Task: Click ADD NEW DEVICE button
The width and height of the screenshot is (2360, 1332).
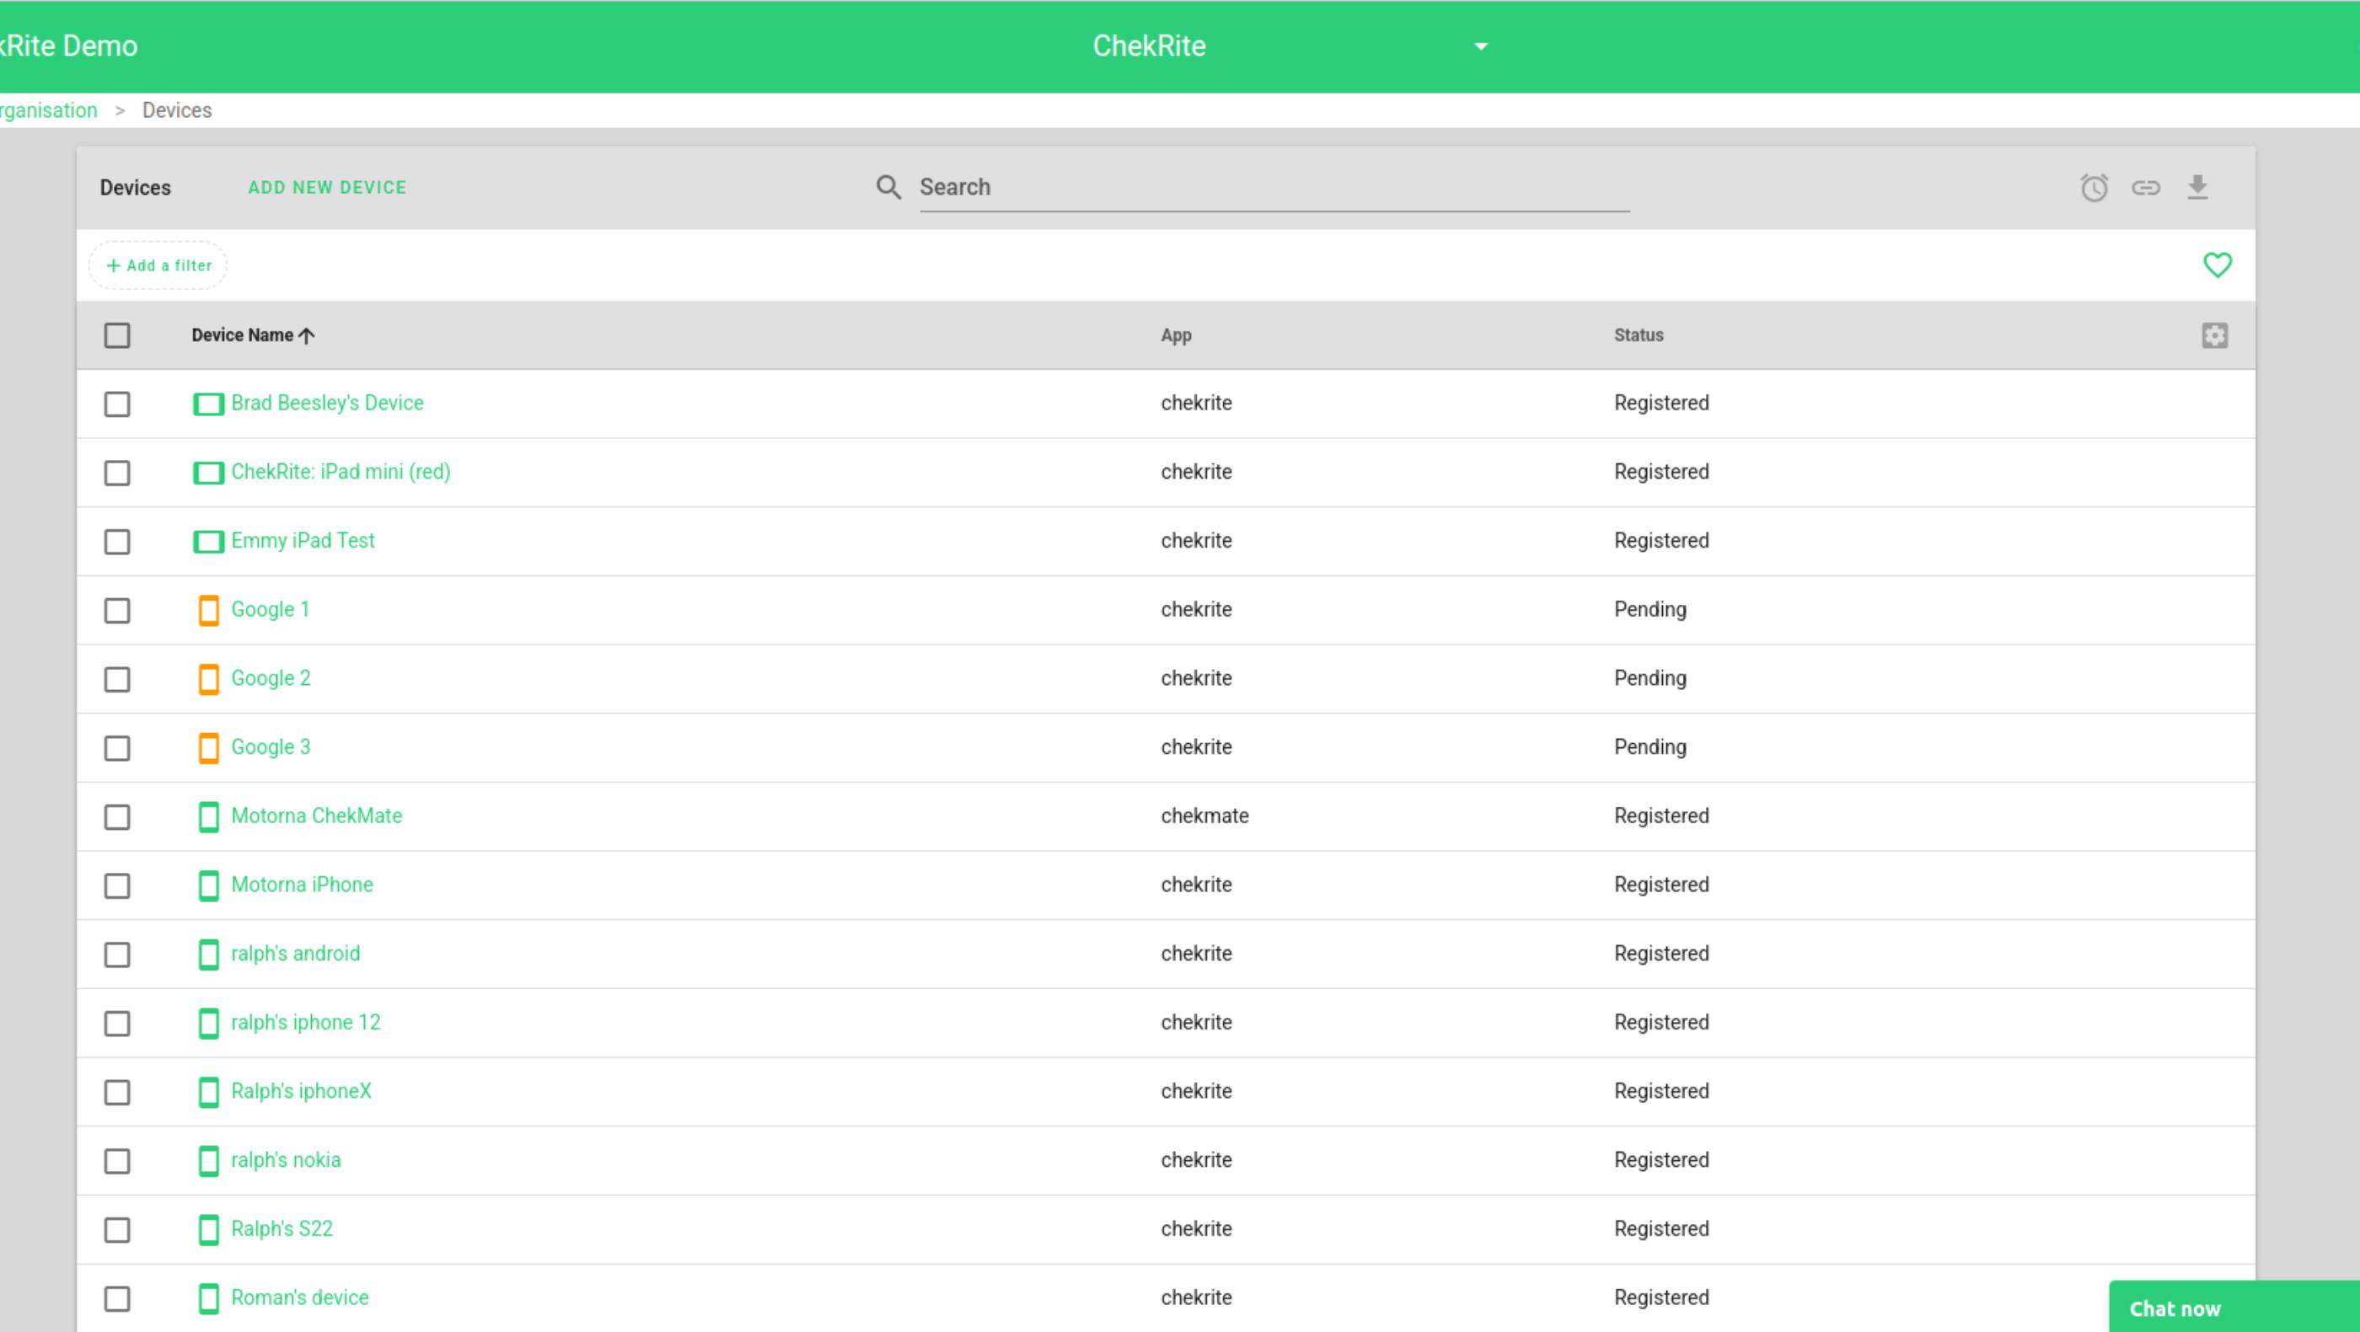Action: (x=327, y=188)
